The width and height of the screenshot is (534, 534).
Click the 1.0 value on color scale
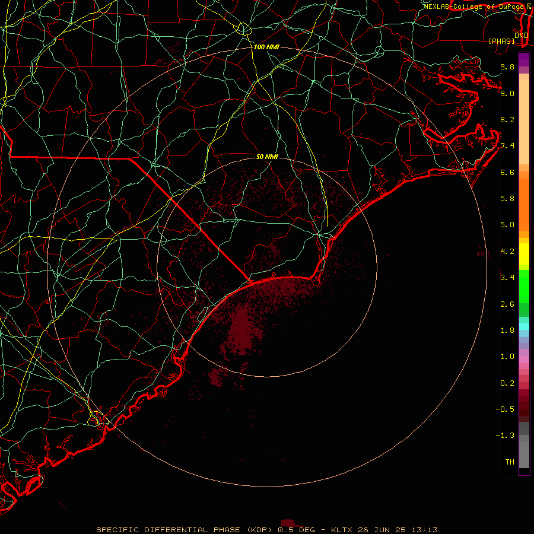[507, 357]
